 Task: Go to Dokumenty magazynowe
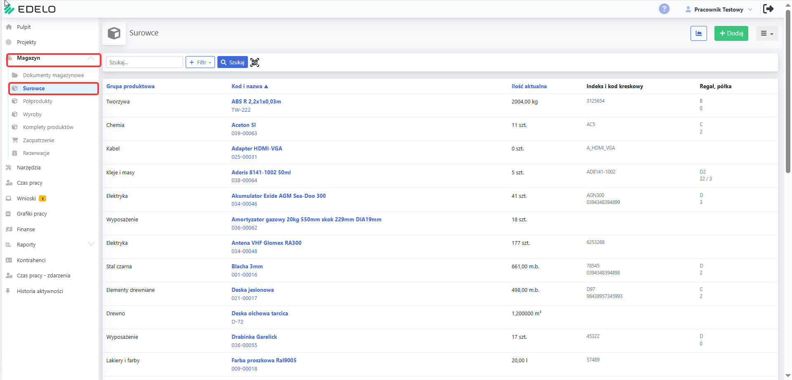[x=53, y=75]
